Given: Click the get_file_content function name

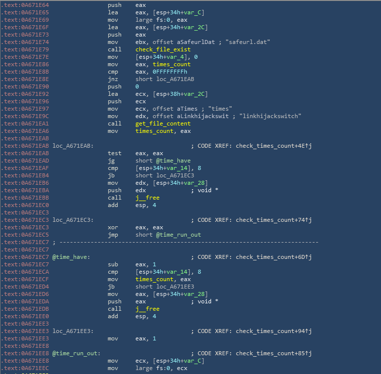Looking at the screenshot, I should pos(163,124).
